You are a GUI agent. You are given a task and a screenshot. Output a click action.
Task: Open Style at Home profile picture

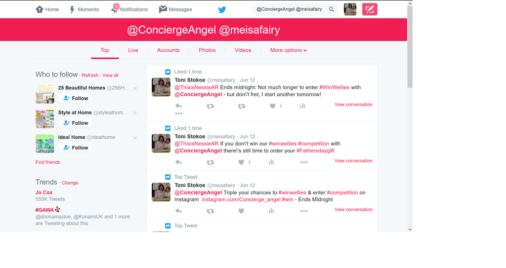[45, 119]
